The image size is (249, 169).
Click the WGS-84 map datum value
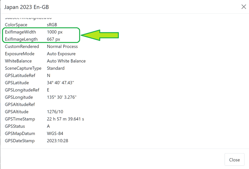(54, 134)
